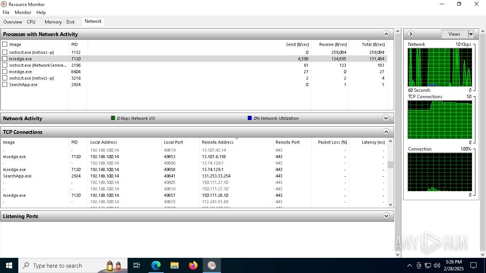Screen dimensions: 486x273
Task: Click TCP Connections scroll down arrow
Action: point(390,204)
